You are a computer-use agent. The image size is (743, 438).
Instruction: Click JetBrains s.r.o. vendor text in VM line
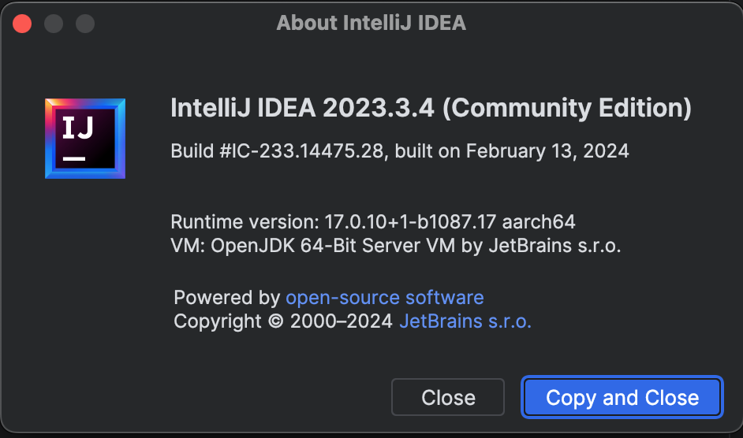pyautogui.click(x=554, y=246)
